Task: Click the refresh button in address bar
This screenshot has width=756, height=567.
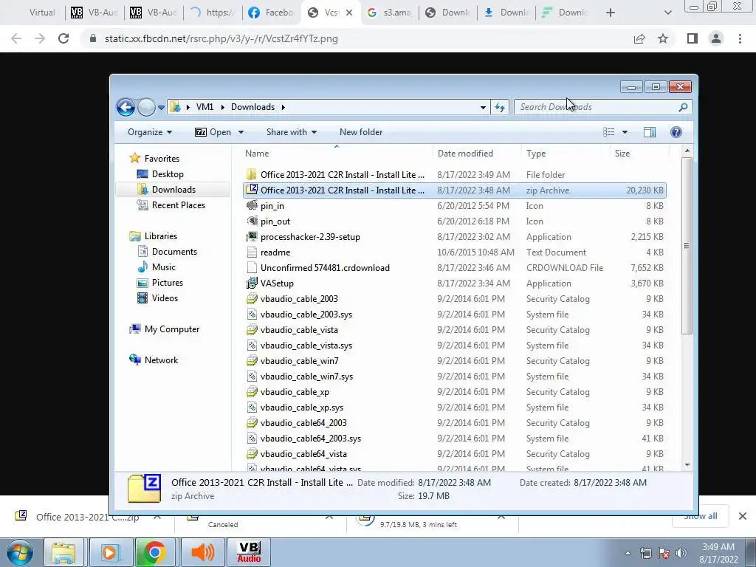Action: point(500,107)
